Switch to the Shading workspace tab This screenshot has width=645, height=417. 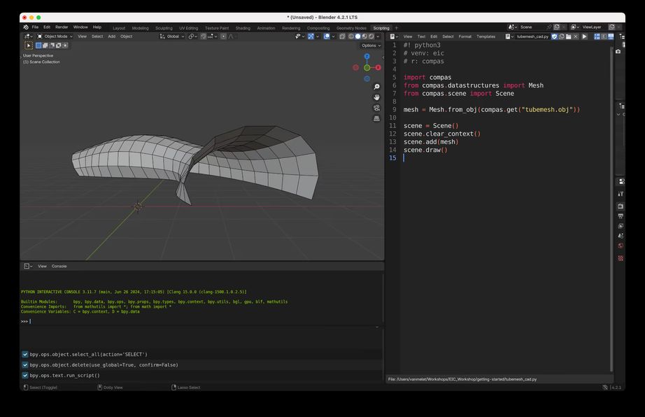(243, 29)
